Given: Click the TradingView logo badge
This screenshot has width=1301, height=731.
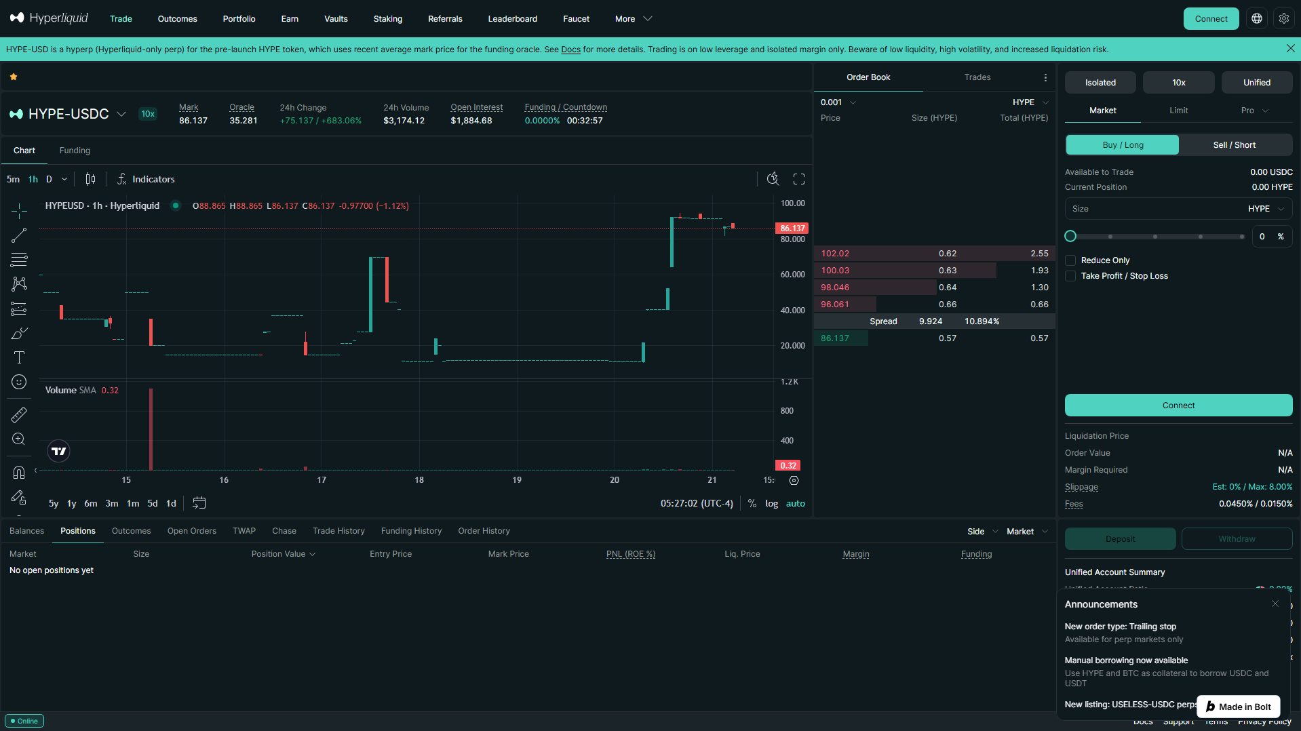Looking at the screenshot, I should tap(59, 451).
